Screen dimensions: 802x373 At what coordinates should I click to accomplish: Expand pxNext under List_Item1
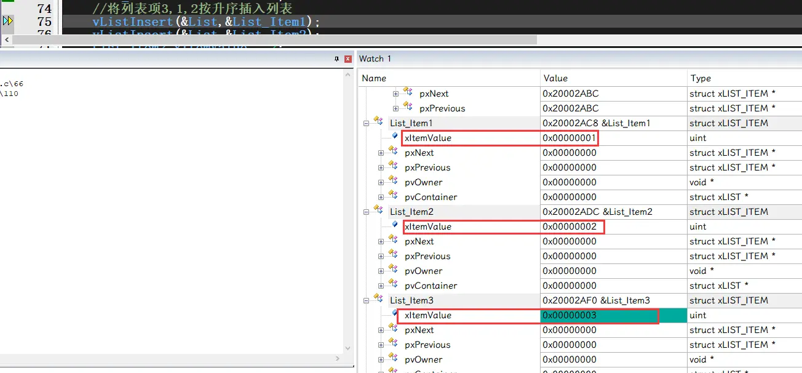[381, 153]
